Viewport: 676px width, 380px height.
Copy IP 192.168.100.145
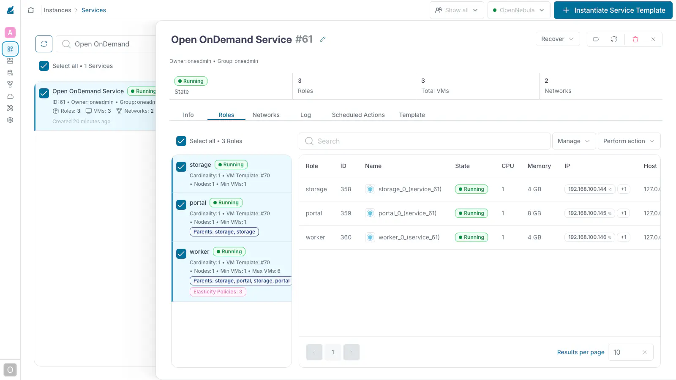coord(610,213)
